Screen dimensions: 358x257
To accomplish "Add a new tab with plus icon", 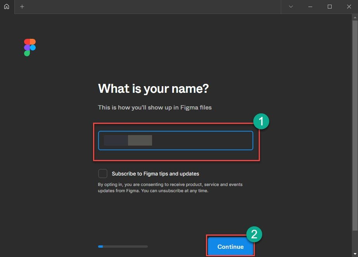I will (22, 7).
